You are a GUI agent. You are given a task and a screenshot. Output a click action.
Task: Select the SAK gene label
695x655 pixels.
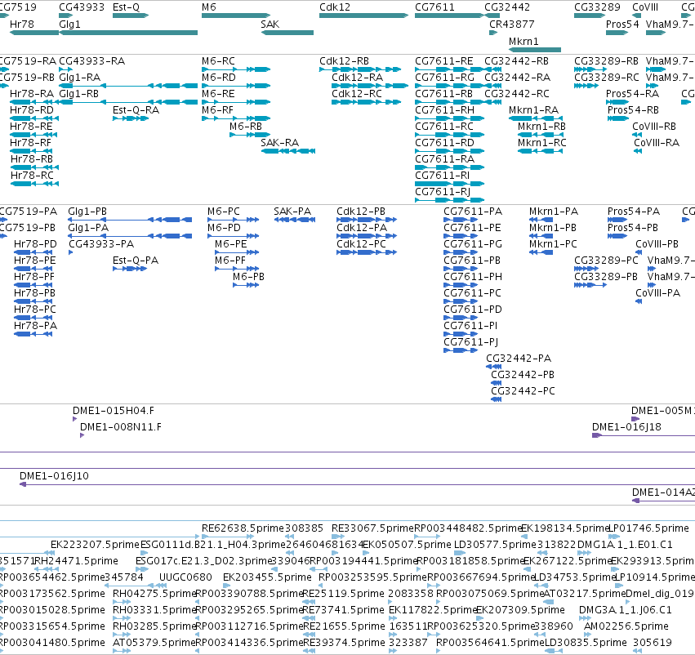pyautogui.click(x=270, y=24)
